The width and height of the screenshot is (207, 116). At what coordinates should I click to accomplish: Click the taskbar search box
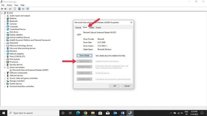[x=33, y=113]
